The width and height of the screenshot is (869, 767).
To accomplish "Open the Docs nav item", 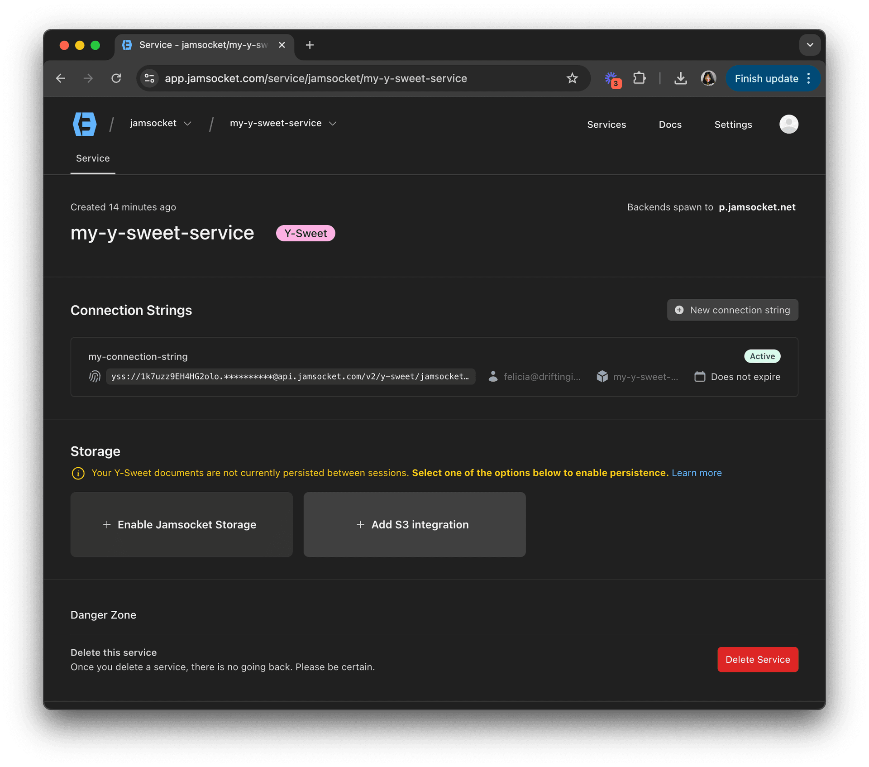I will pos(670,125).
